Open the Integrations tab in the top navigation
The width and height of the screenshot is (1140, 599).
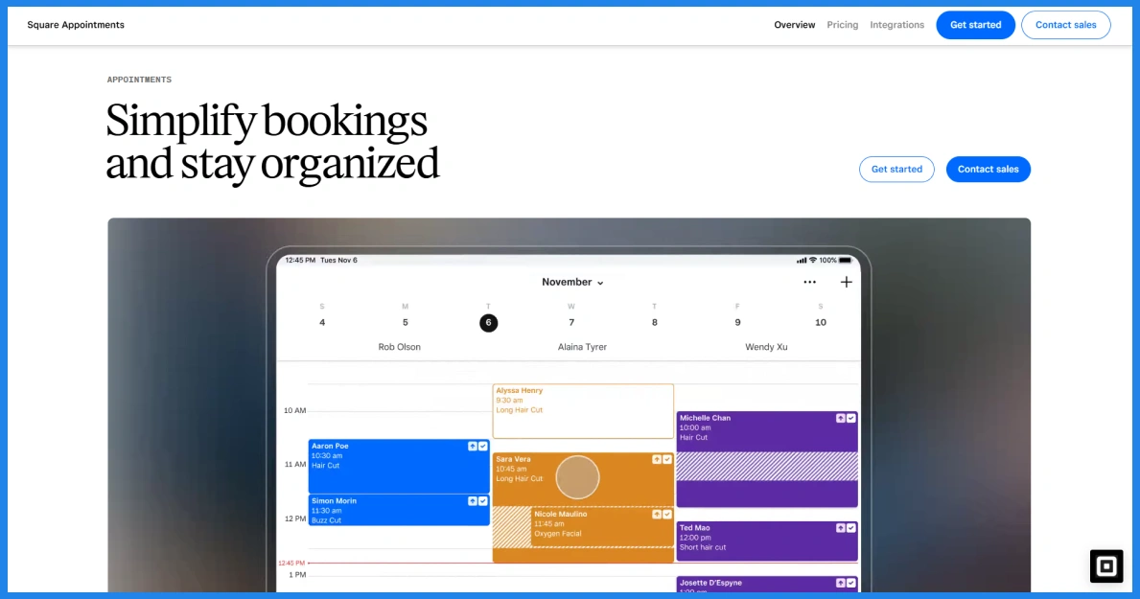pos(896,25)
